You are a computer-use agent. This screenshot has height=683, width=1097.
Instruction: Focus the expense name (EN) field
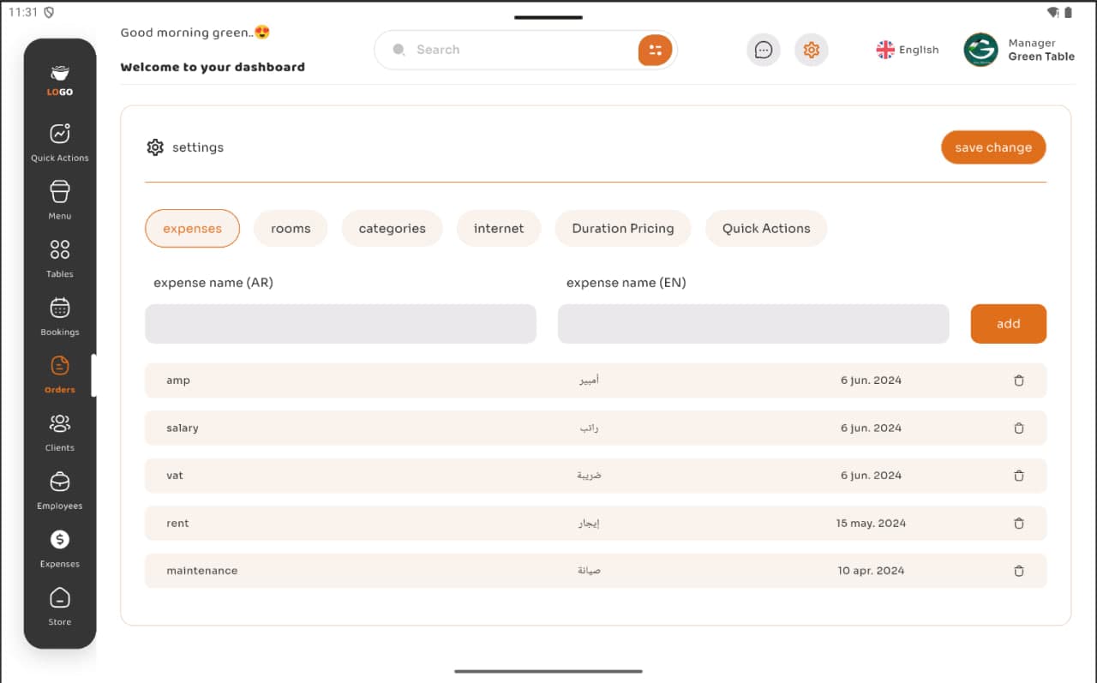click(x=752, y=324)
